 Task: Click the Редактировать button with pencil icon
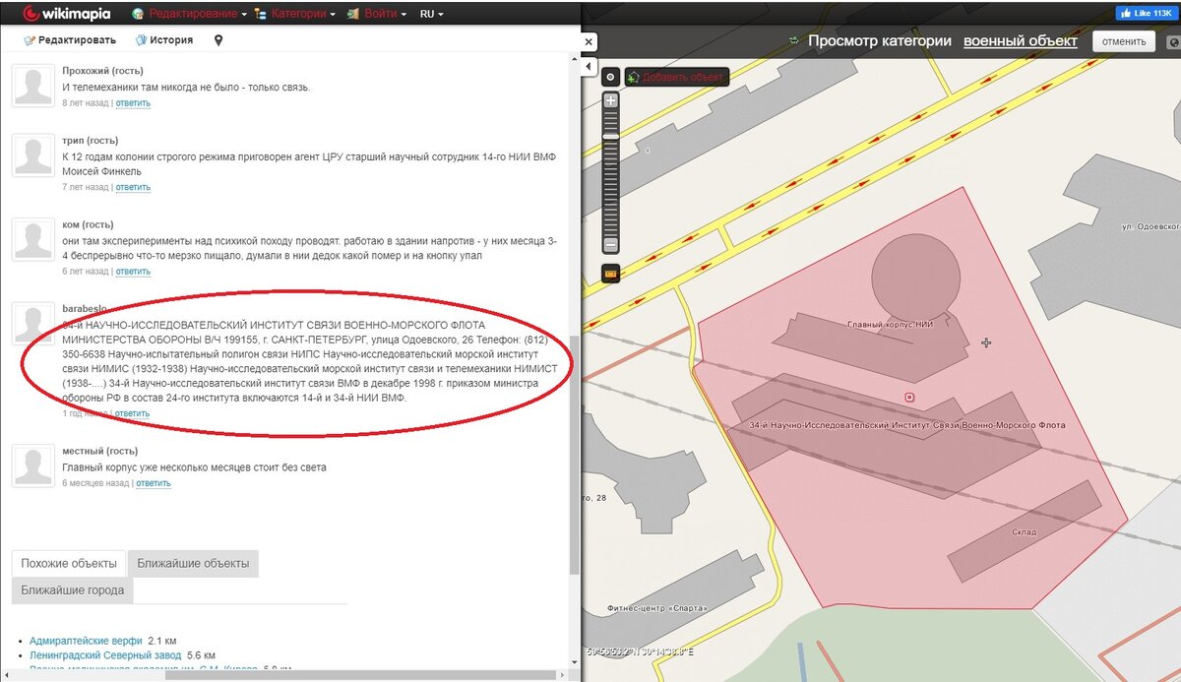pos(71,40)
